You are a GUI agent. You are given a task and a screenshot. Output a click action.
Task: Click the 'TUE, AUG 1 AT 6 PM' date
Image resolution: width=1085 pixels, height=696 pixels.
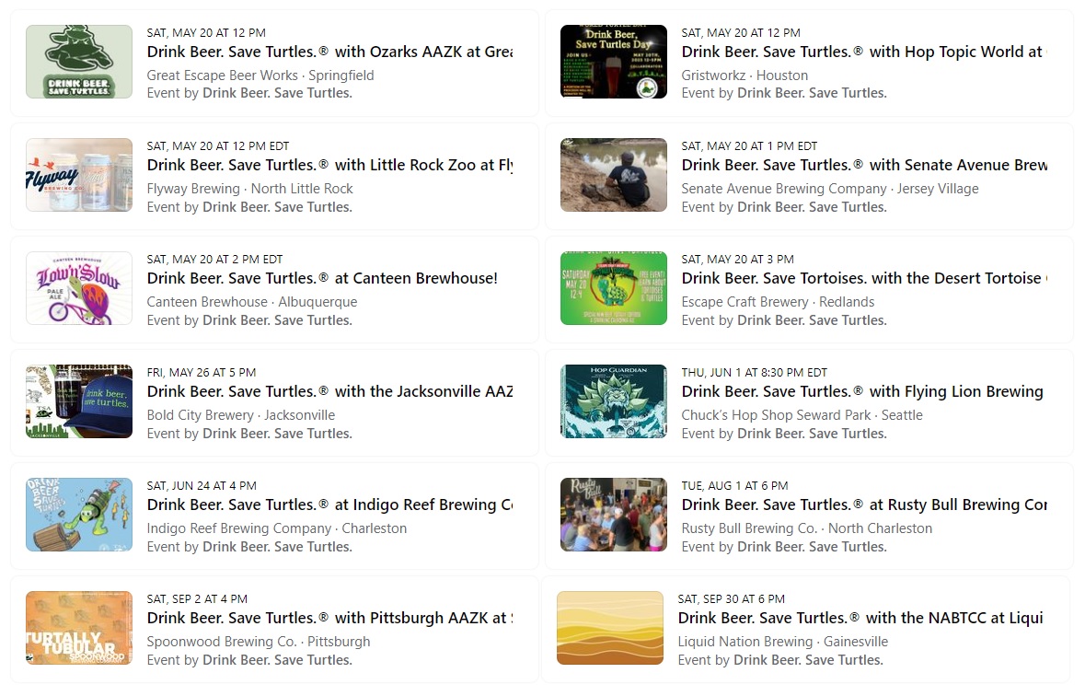coord(735,485)
